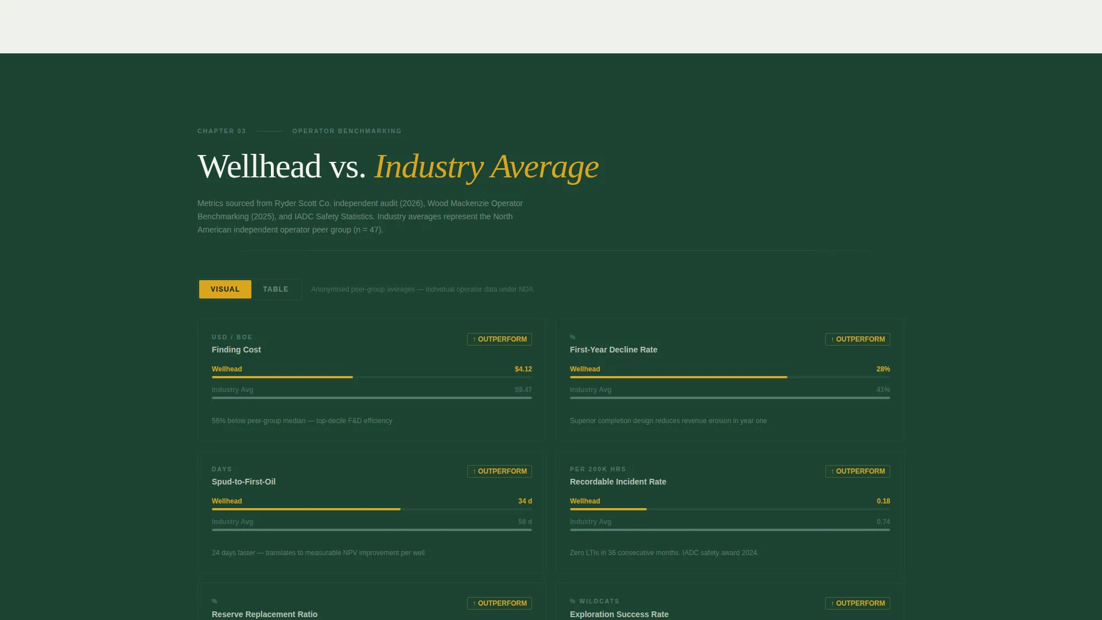Click the Reserve Replacement Ratio title
Screen dimensions: 1102x620
[265, 614]
